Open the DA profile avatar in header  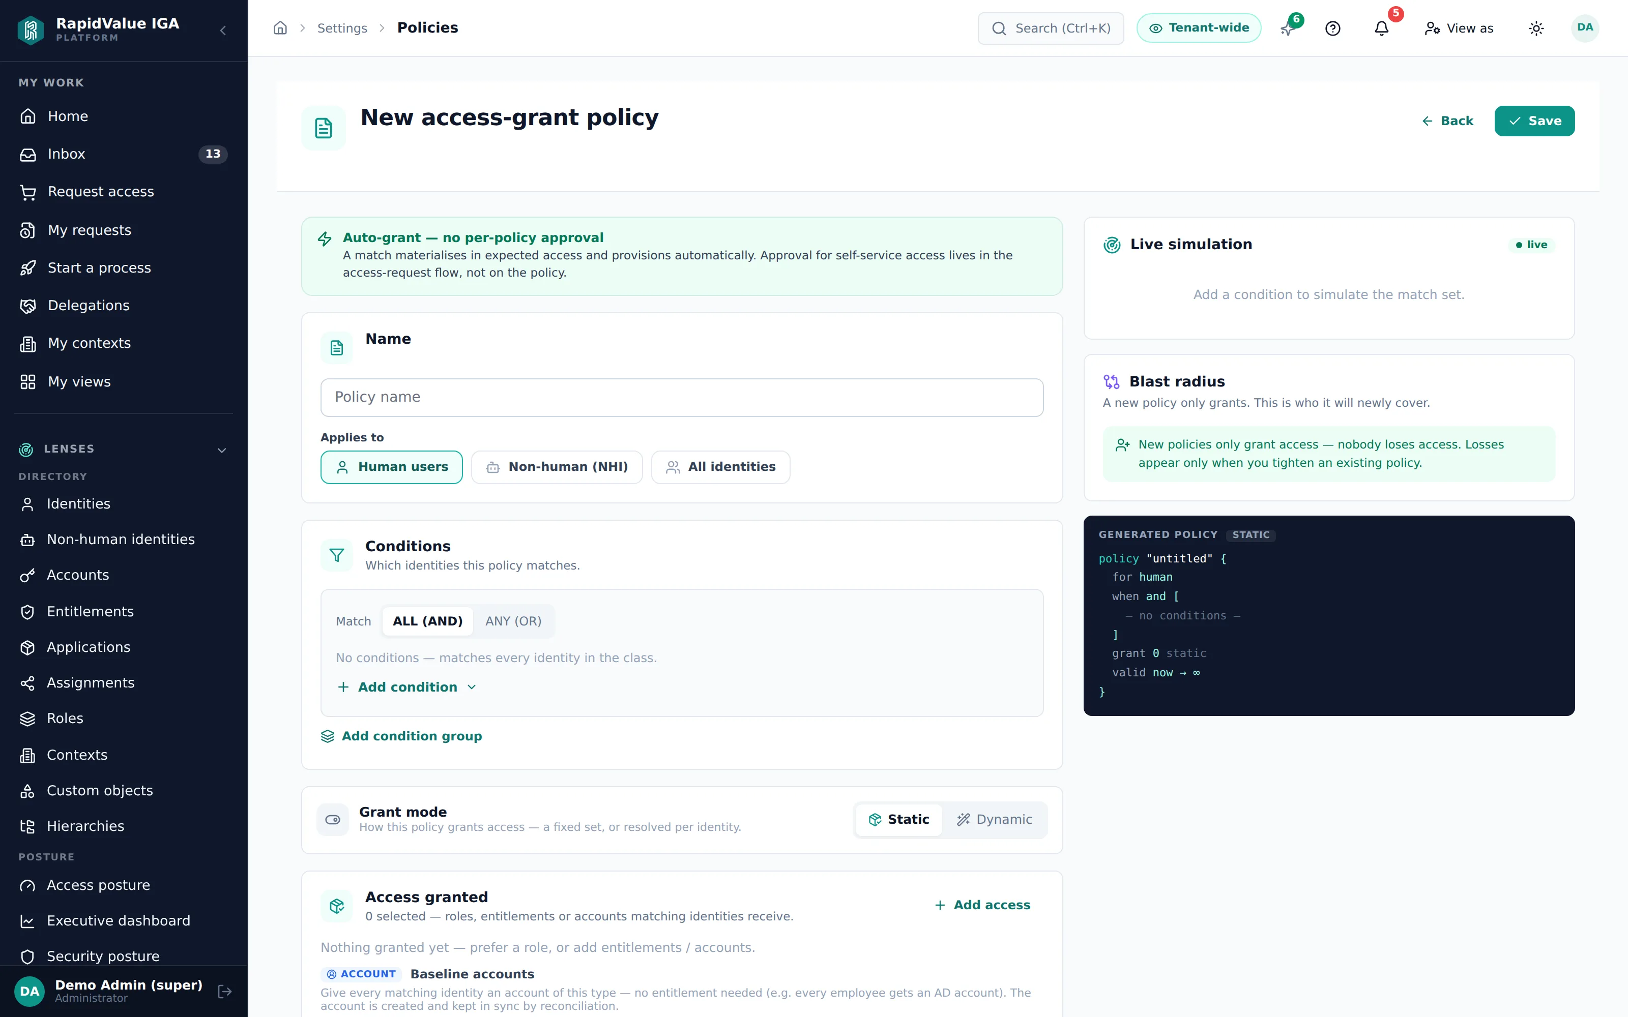point(1585,28)
